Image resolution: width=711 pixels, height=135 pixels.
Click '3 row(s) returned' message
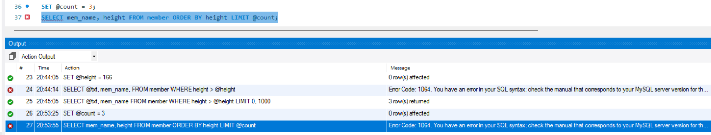coord(409,101)
